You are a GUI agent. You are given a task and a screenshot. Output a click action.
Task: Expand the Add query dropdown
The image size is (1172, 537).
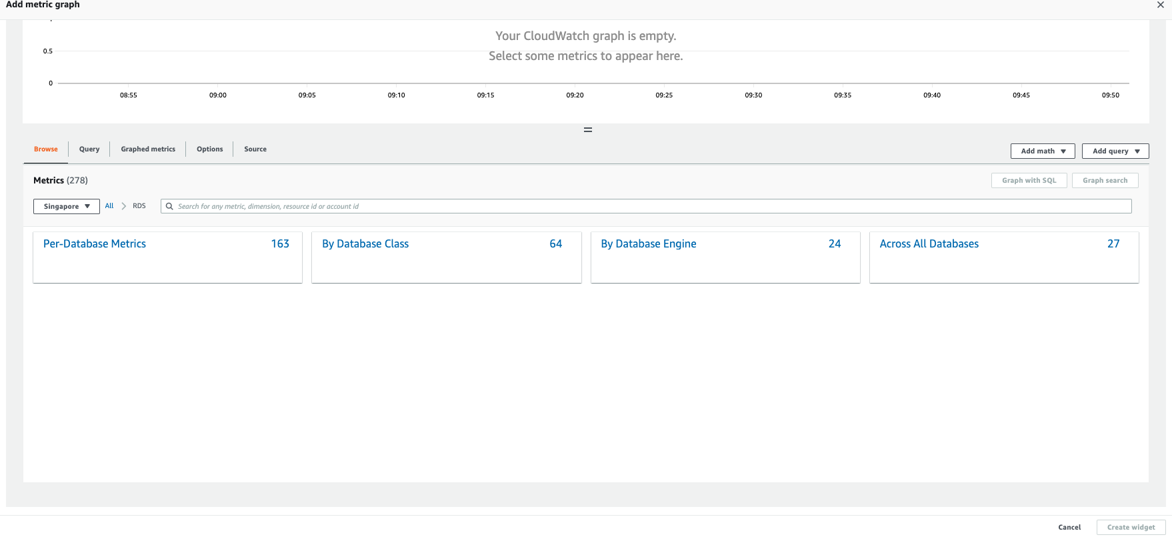1115,151
